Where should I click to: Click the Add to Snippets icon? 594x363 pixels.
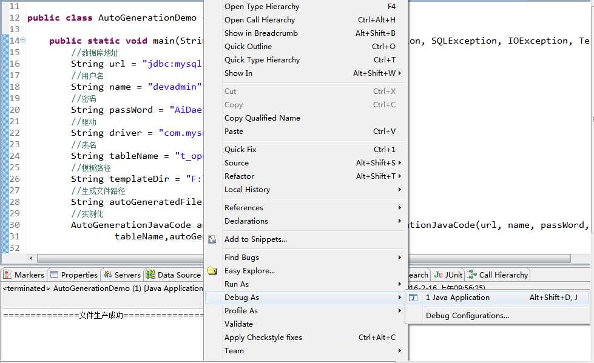click(x=212, y=239)
